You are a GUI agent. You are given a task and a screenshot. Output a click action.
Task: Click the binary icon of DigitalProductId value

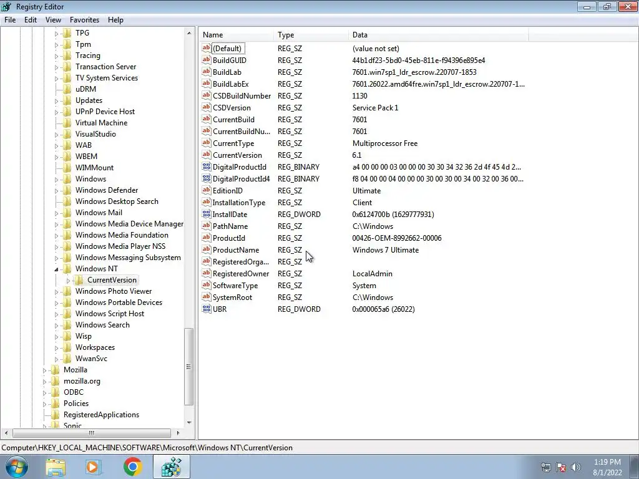tap(206, 167)
